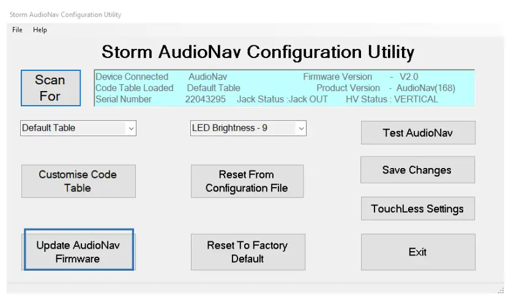Click the Save Changes button
The height and width of the screenshot is (297, 514).
[x=417, y=170]
